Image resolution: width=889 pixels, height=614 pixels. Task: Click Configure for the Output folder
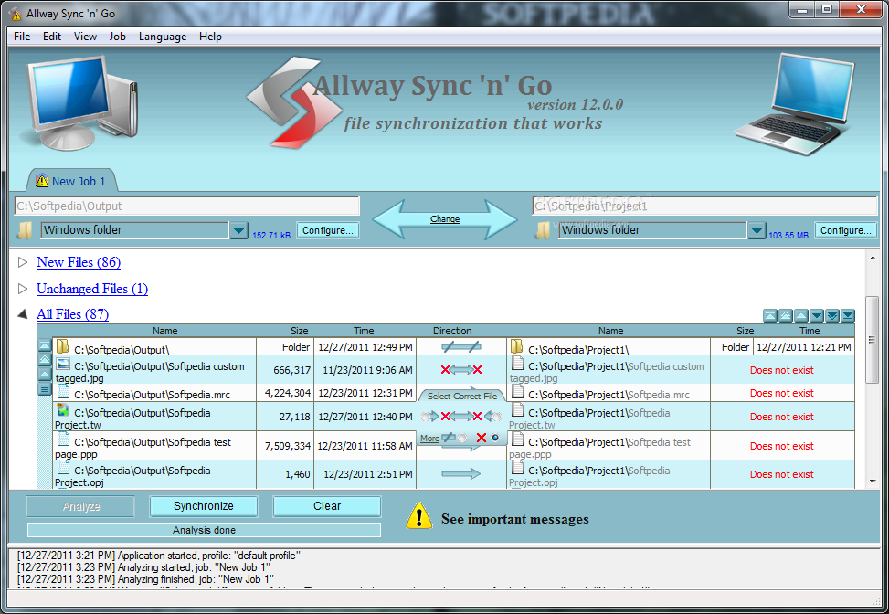(328, 230)
